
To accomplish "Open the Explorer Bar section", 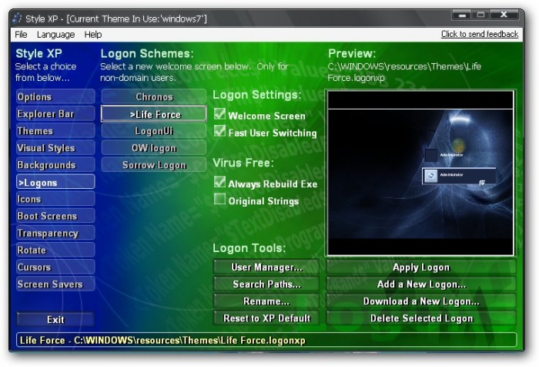I will 55,114.
